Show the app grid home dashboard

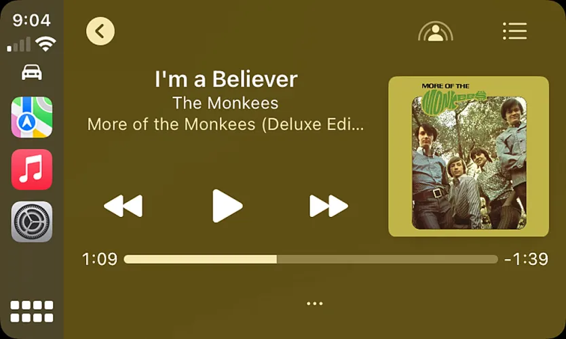(x=32, y=311)
